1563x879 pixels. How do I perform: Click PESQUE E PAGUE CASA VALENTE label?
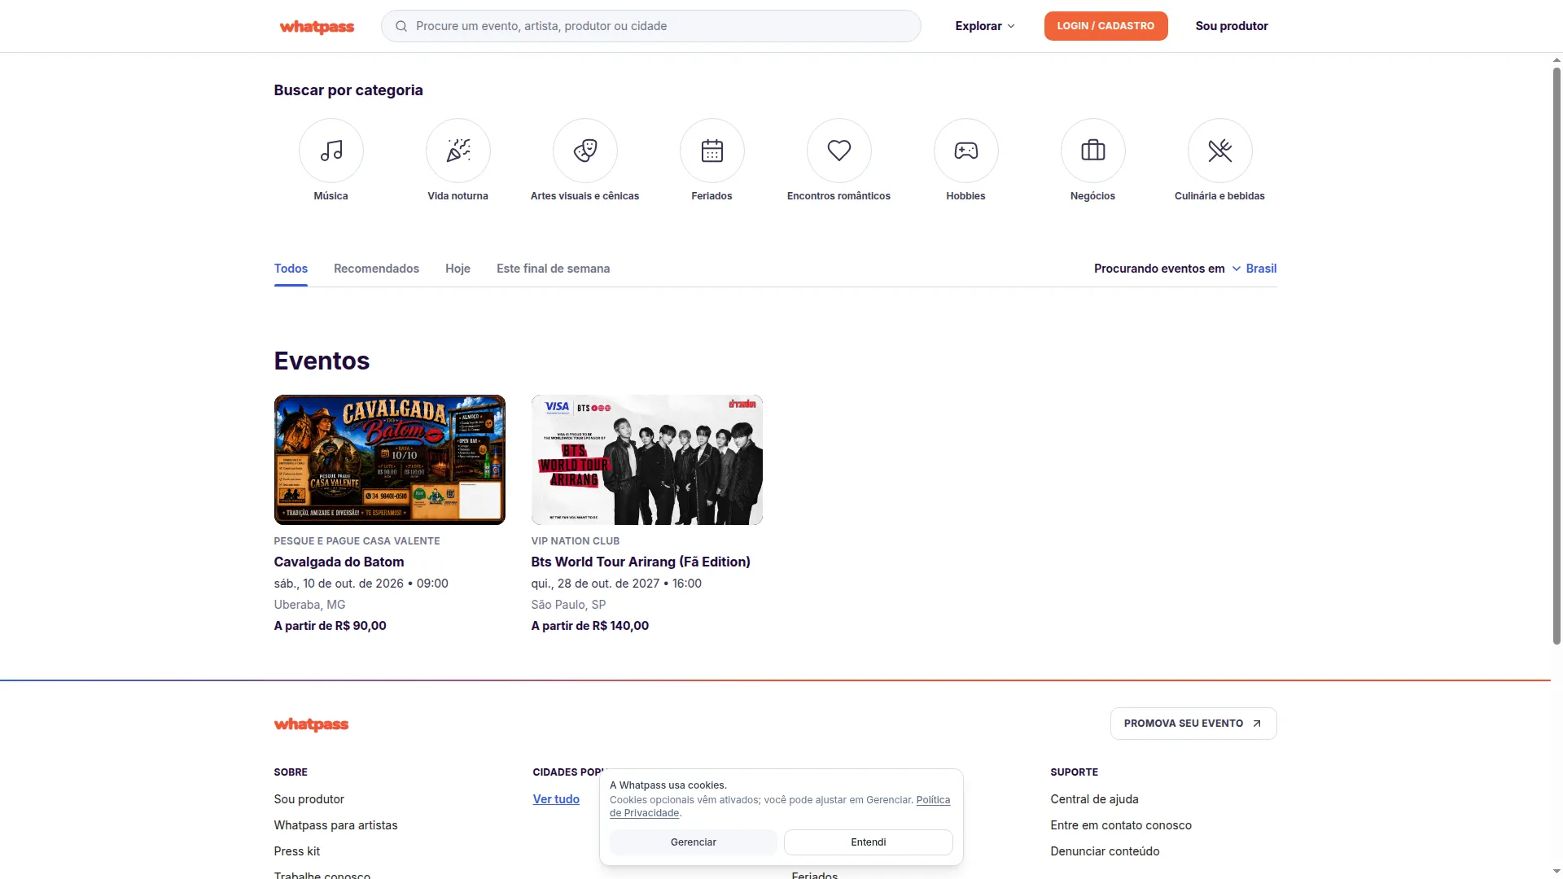click(357, 541)
